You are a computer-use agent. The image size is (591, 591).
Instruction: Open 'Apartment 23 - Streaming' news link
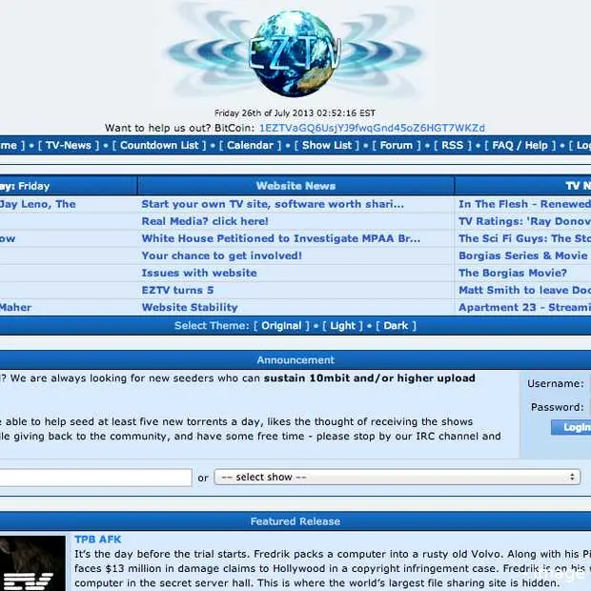click(524, 308)
